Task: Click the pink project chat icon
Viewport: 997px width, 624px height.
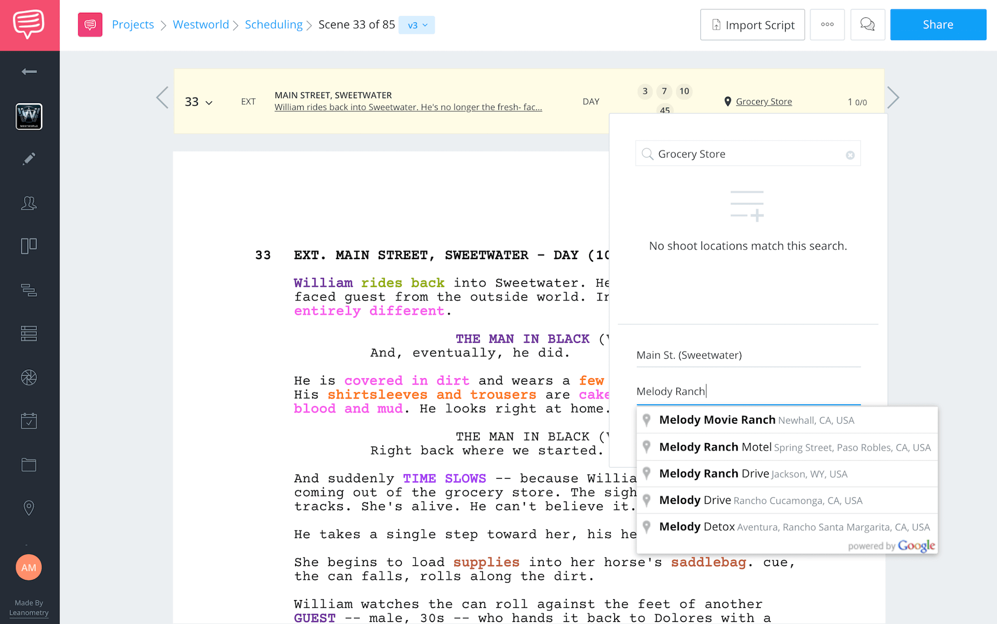Action: click(90, 24)
